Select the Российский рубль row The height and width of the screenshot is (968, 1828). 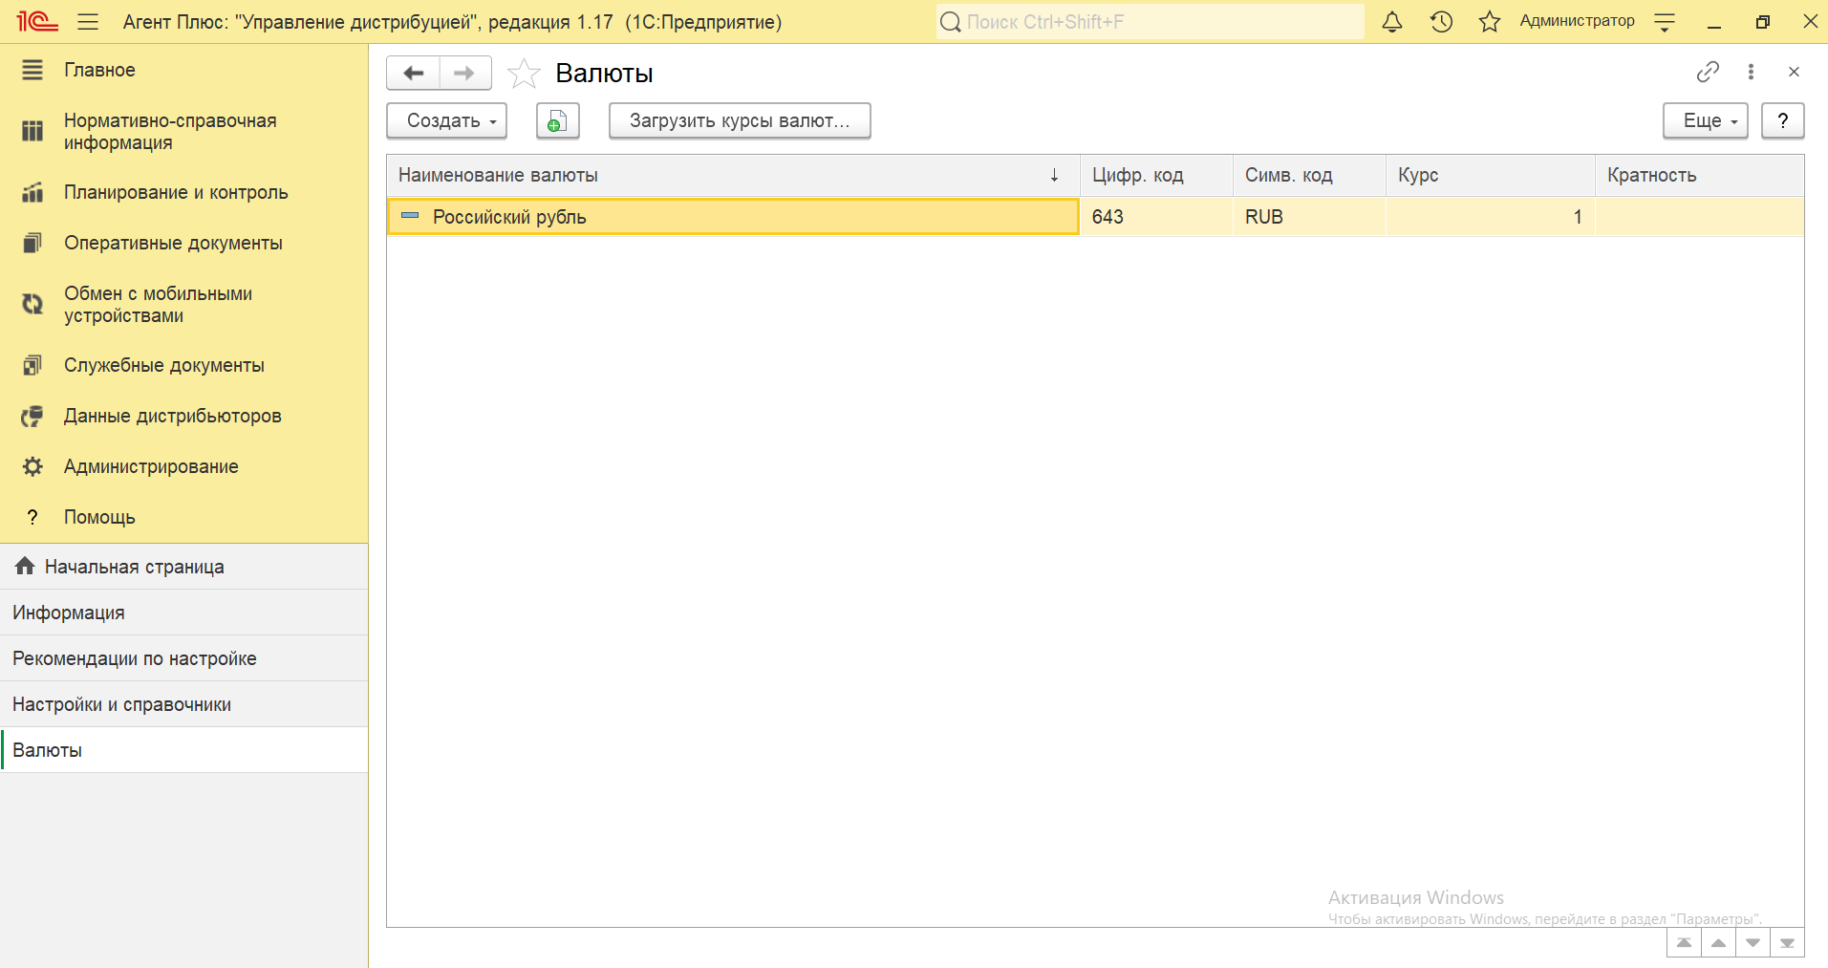click(x=732, y=217)
